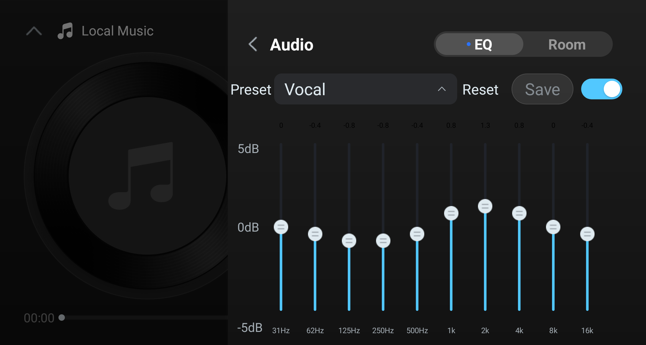Click the 500Hz slider handle

click(417, 234)
